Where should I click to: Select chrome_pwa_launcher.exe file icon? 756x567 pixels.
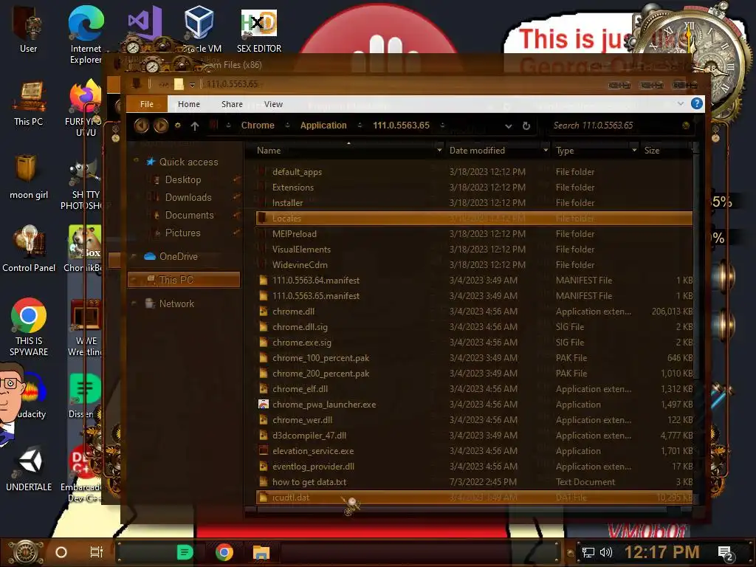point(264,405)
